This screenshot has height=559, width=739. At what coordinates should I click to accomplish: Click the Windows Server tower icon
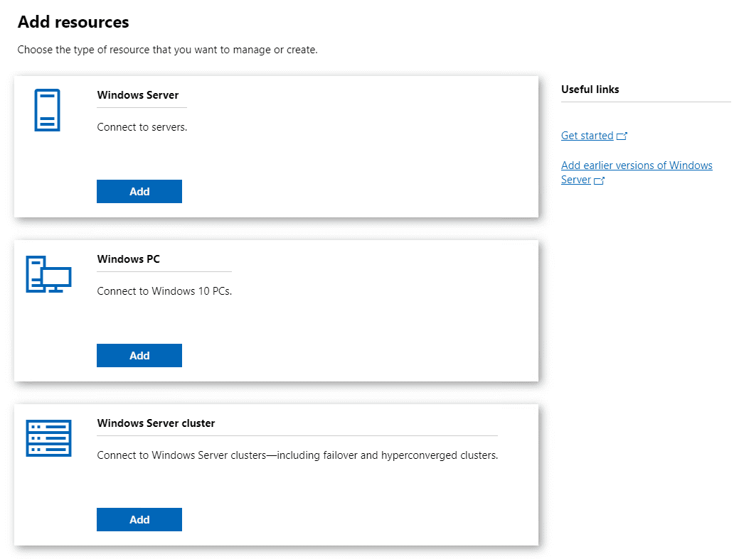pyautogui.click(x=48, y=110)
